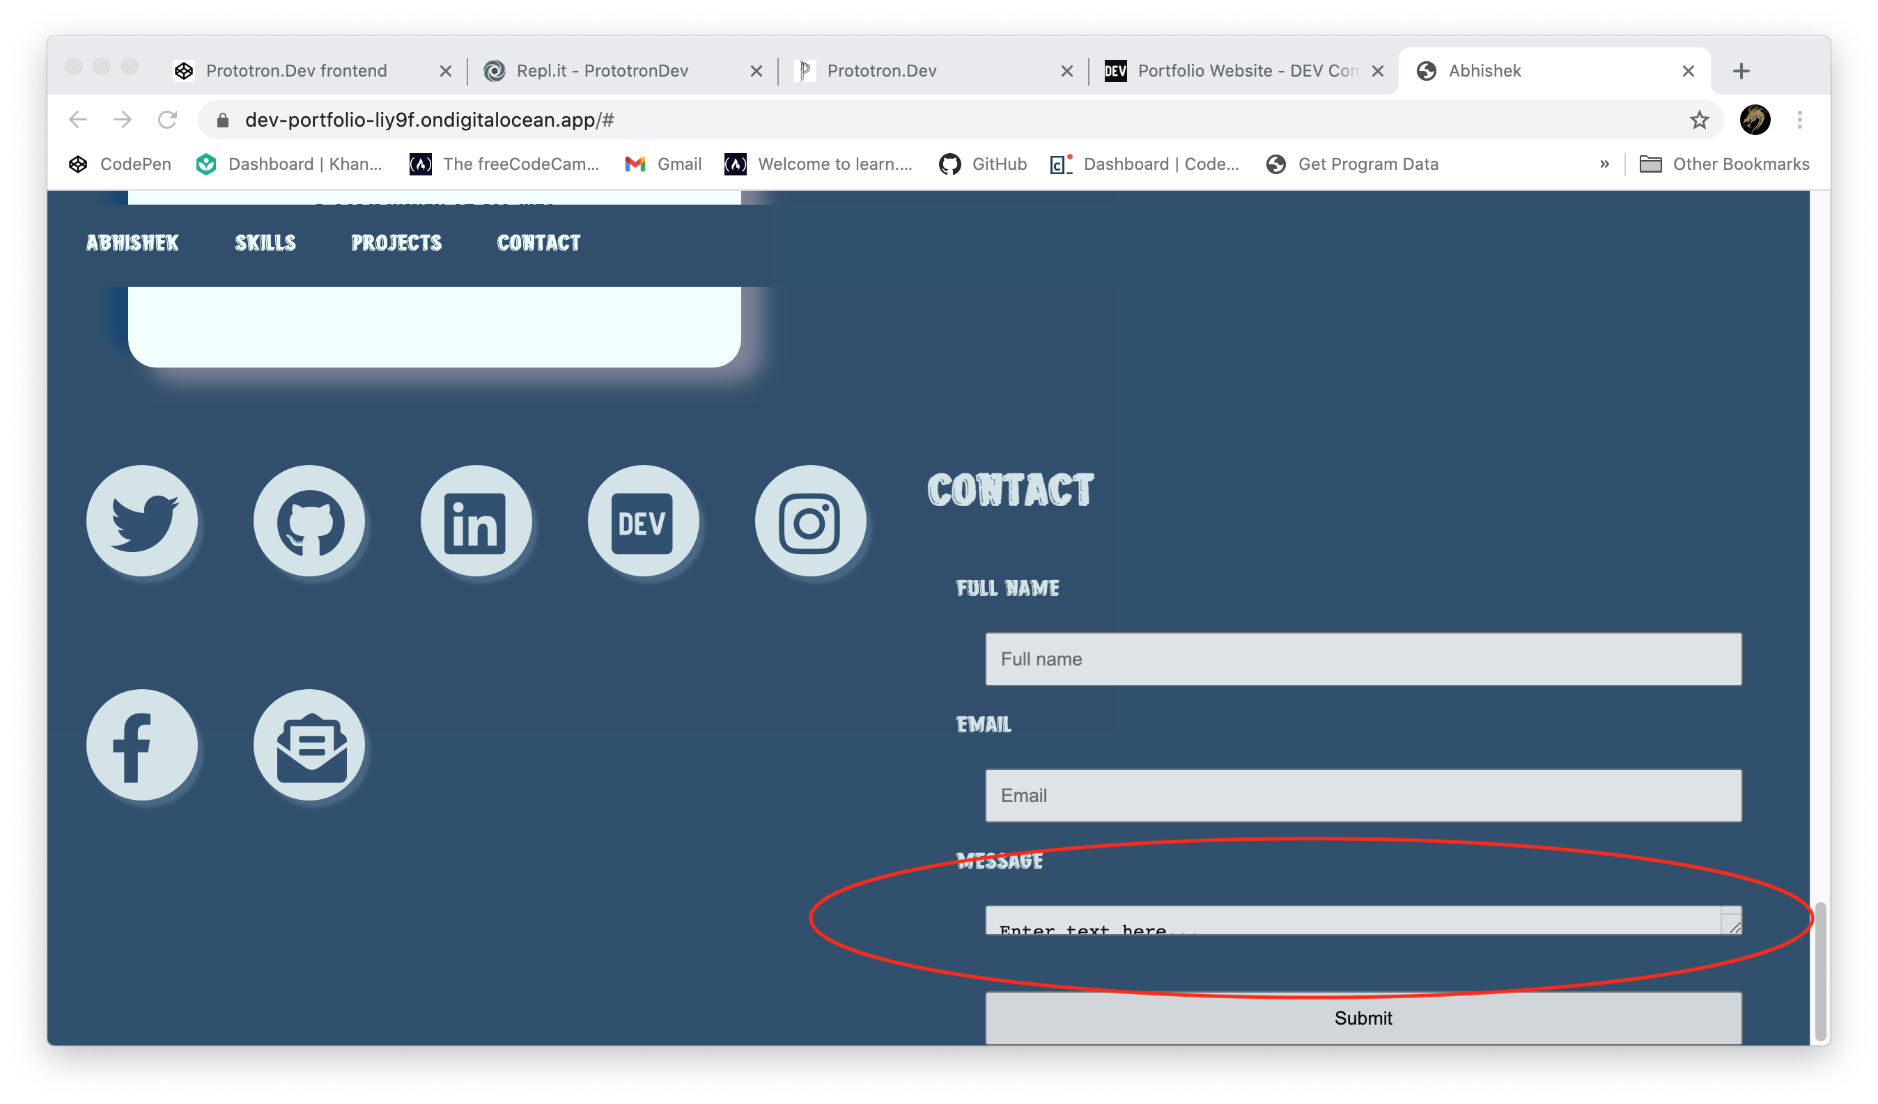Viewport: 1878px width, 1104px height.
Task: Close the Portfolio Website DEV tab
Action: [x=1377, y=71]
